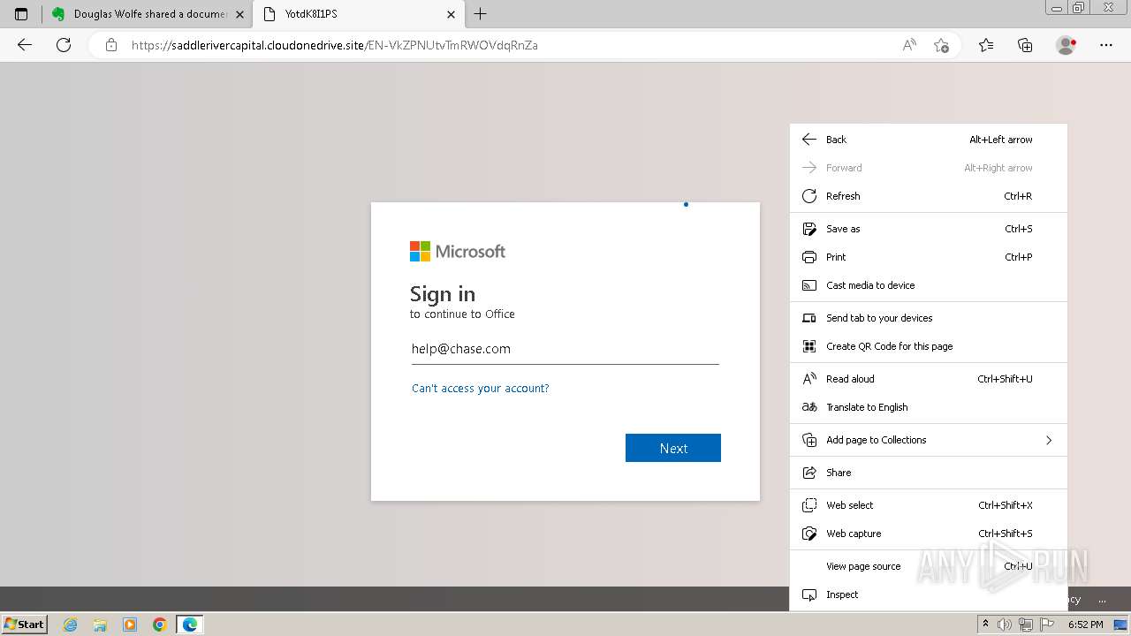This screenshot has width=1131, height=636.
Task: Choose Inspect in the context menu
Action: pos(929,594)
